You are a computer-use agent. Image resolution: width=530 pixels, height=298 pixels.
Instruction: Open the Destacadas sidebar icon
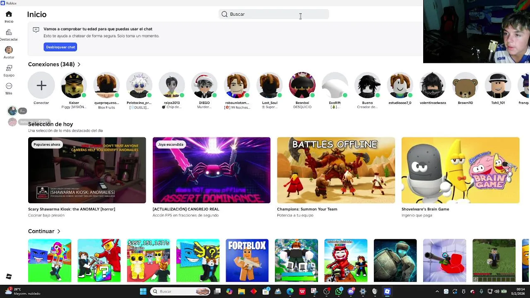9,32
